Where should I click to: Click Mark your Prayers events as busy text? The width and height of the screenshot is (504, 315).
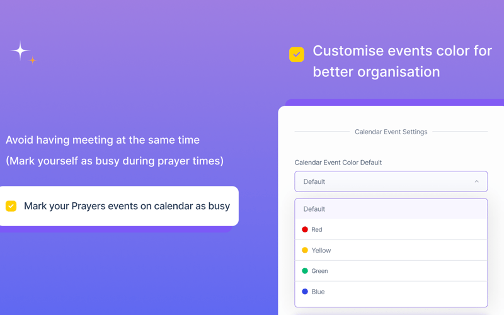(127, 206)
